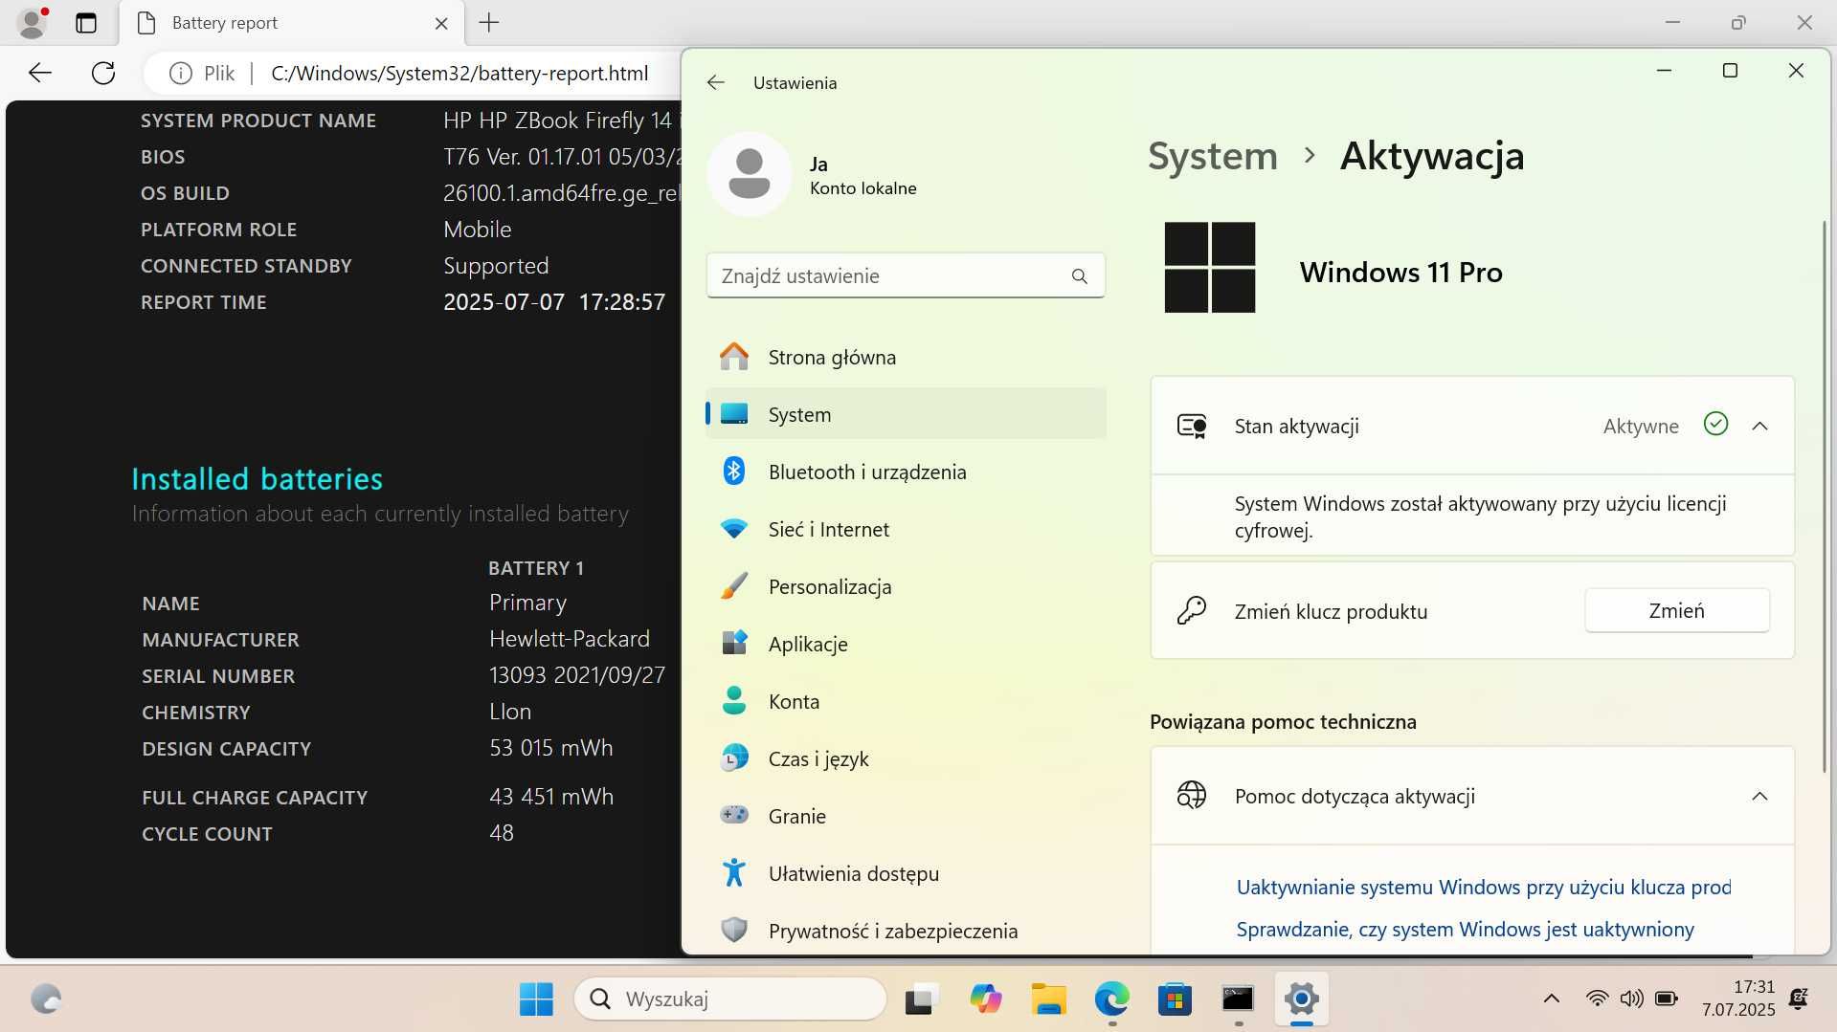The image size is (1837, 1032).
Task: Click the Znajdź ustawienie search field
Action: [906, 276]
